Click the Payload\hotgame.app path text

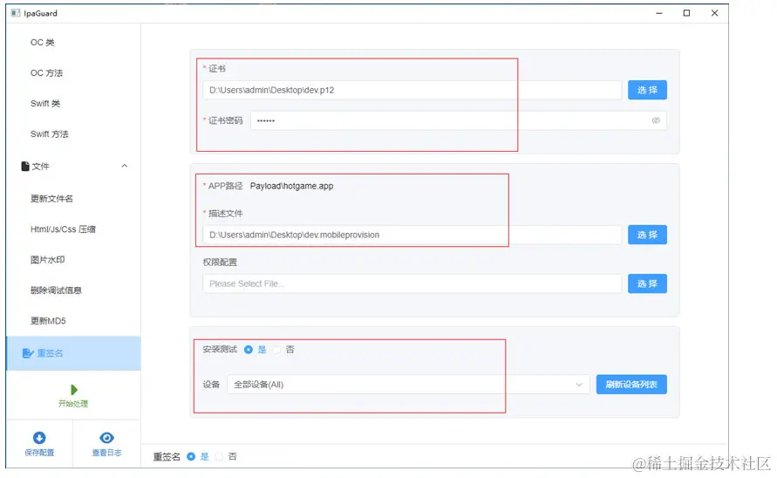point(291,187)
